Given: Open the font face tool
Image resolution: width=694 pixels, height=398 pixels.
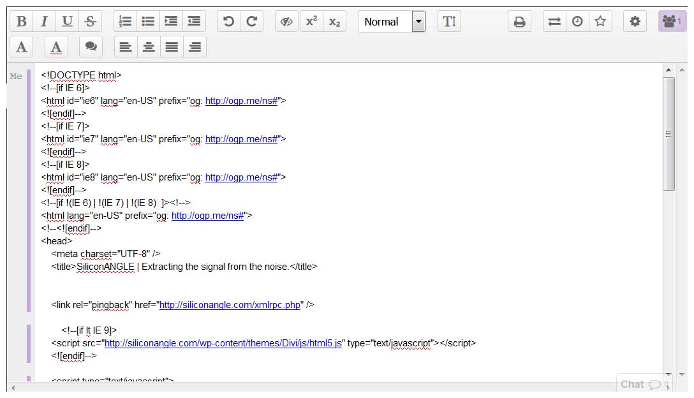Looking at the screenshot, I should 21,47.
